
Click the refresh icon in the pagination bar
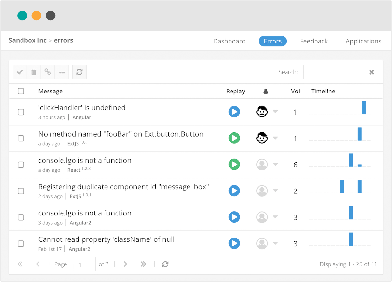coord(165,264)
